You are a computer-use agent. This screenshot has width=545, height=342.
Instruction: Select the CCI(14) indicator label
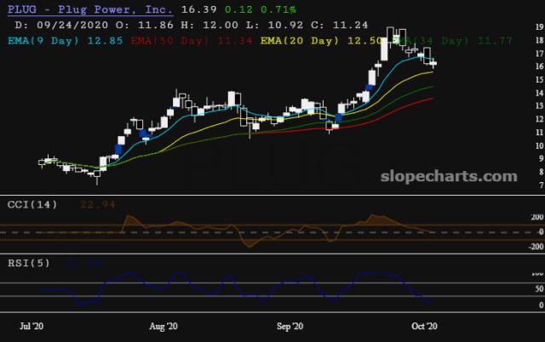(x=32, y=204)
